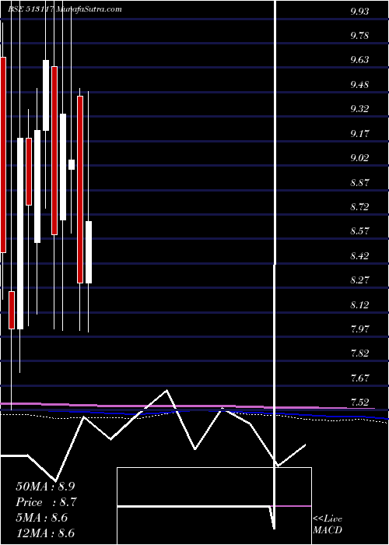Select the 5MA : 8.6 legend entry

click(42, 518)
